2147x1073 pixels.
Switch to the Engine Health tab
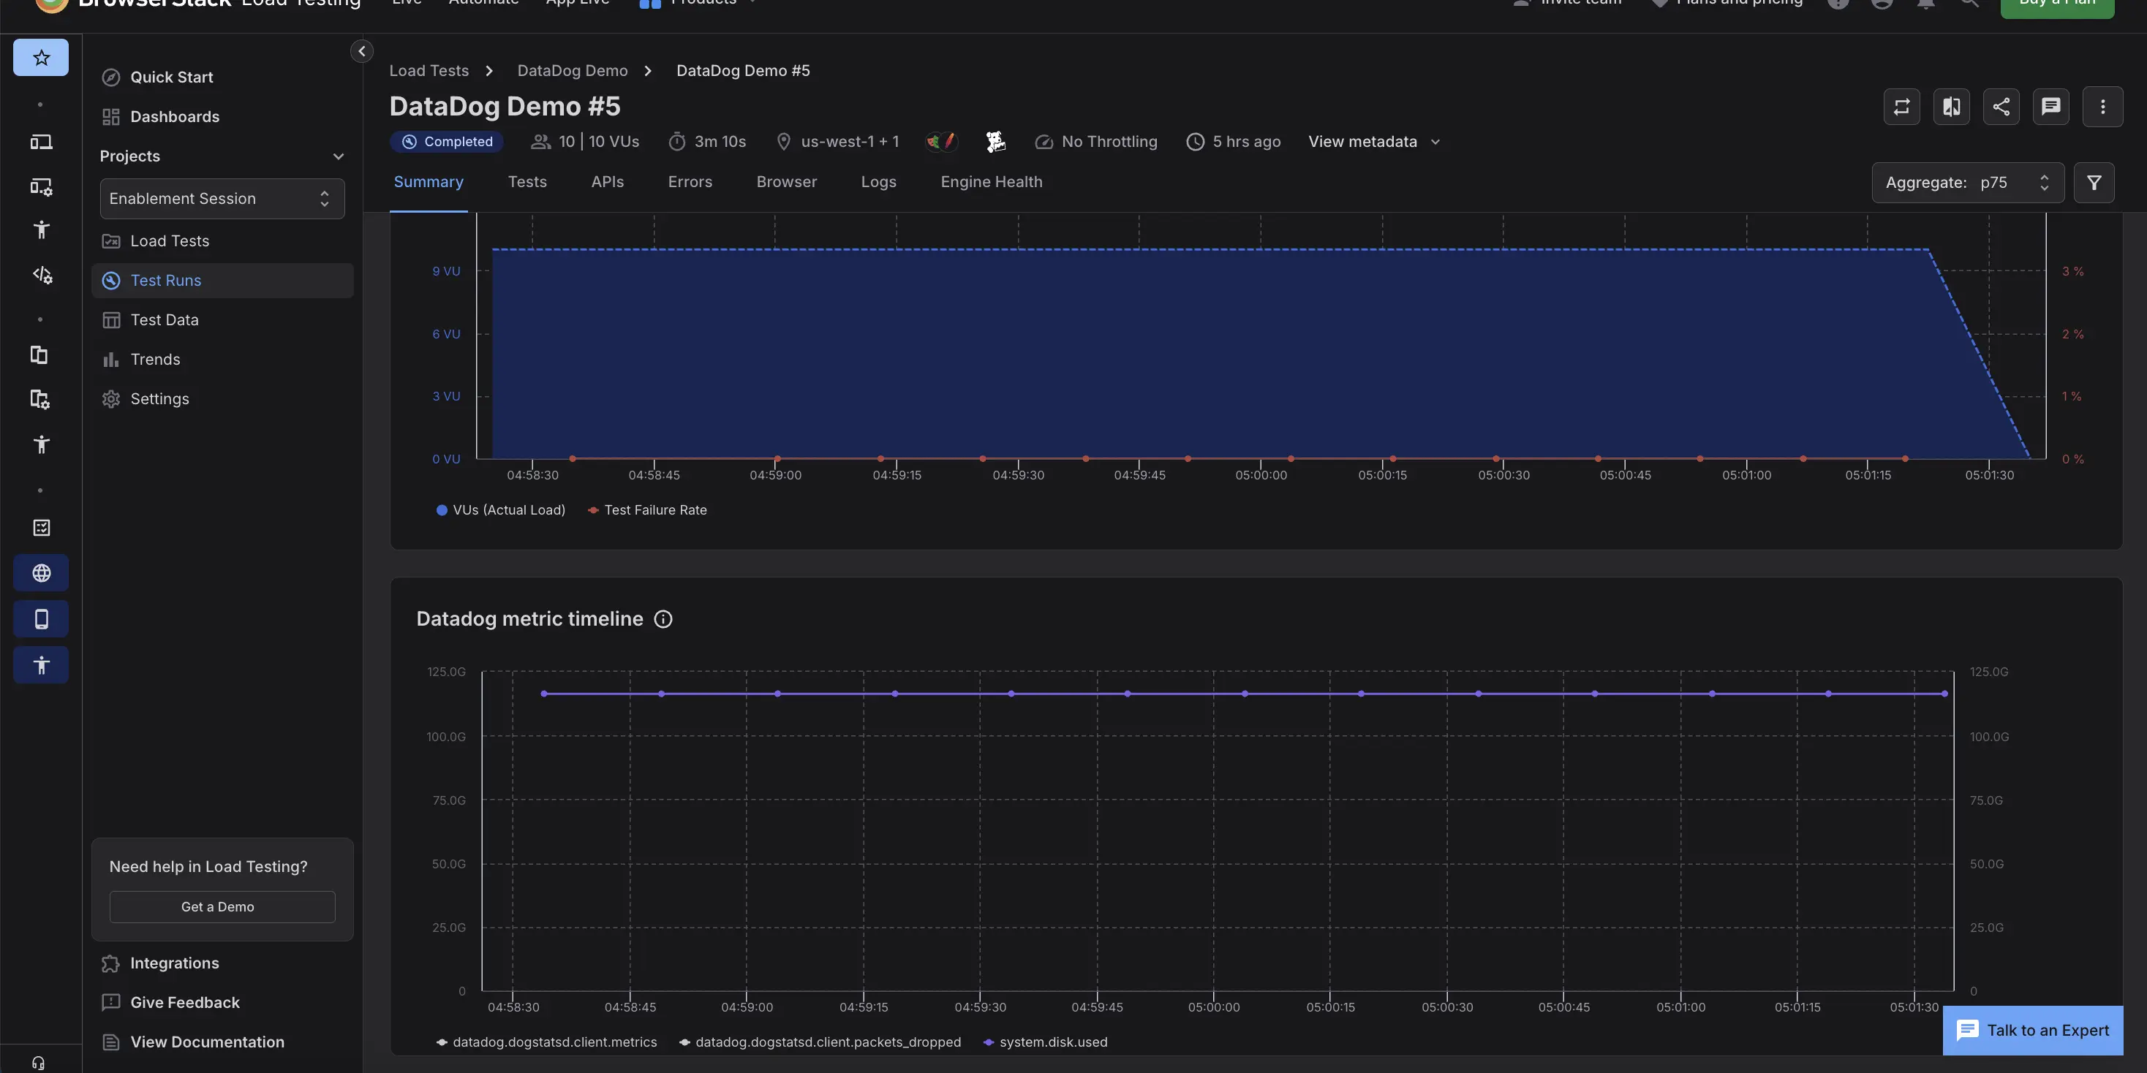point(992,181)
